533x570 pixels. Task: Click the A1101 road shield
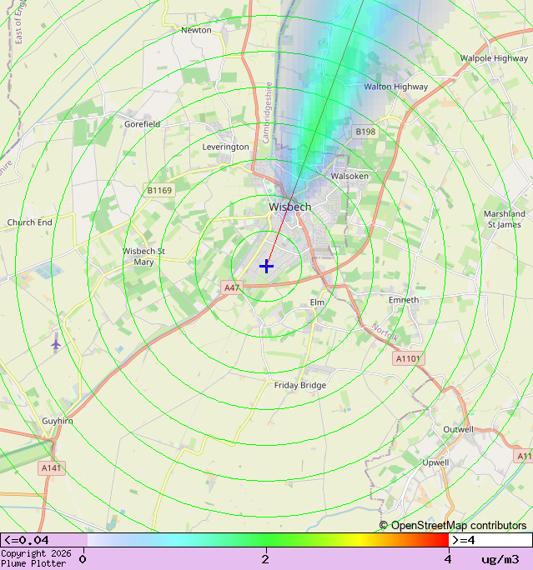pyautogui.click(x=408, y=358)
